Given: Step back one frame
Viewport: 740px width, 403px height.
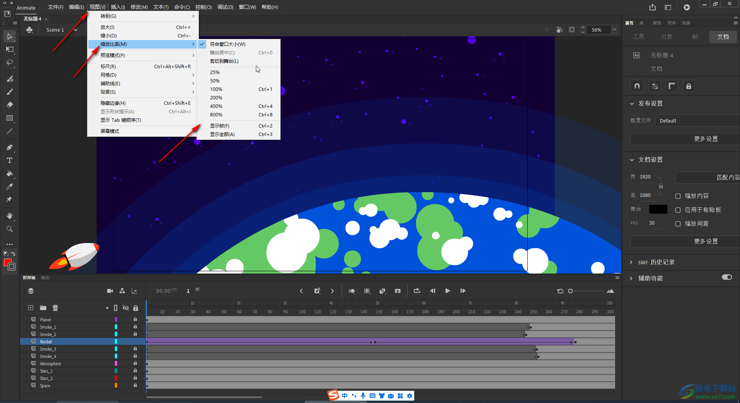Looking at the screenshot, I should click(432, 291).
